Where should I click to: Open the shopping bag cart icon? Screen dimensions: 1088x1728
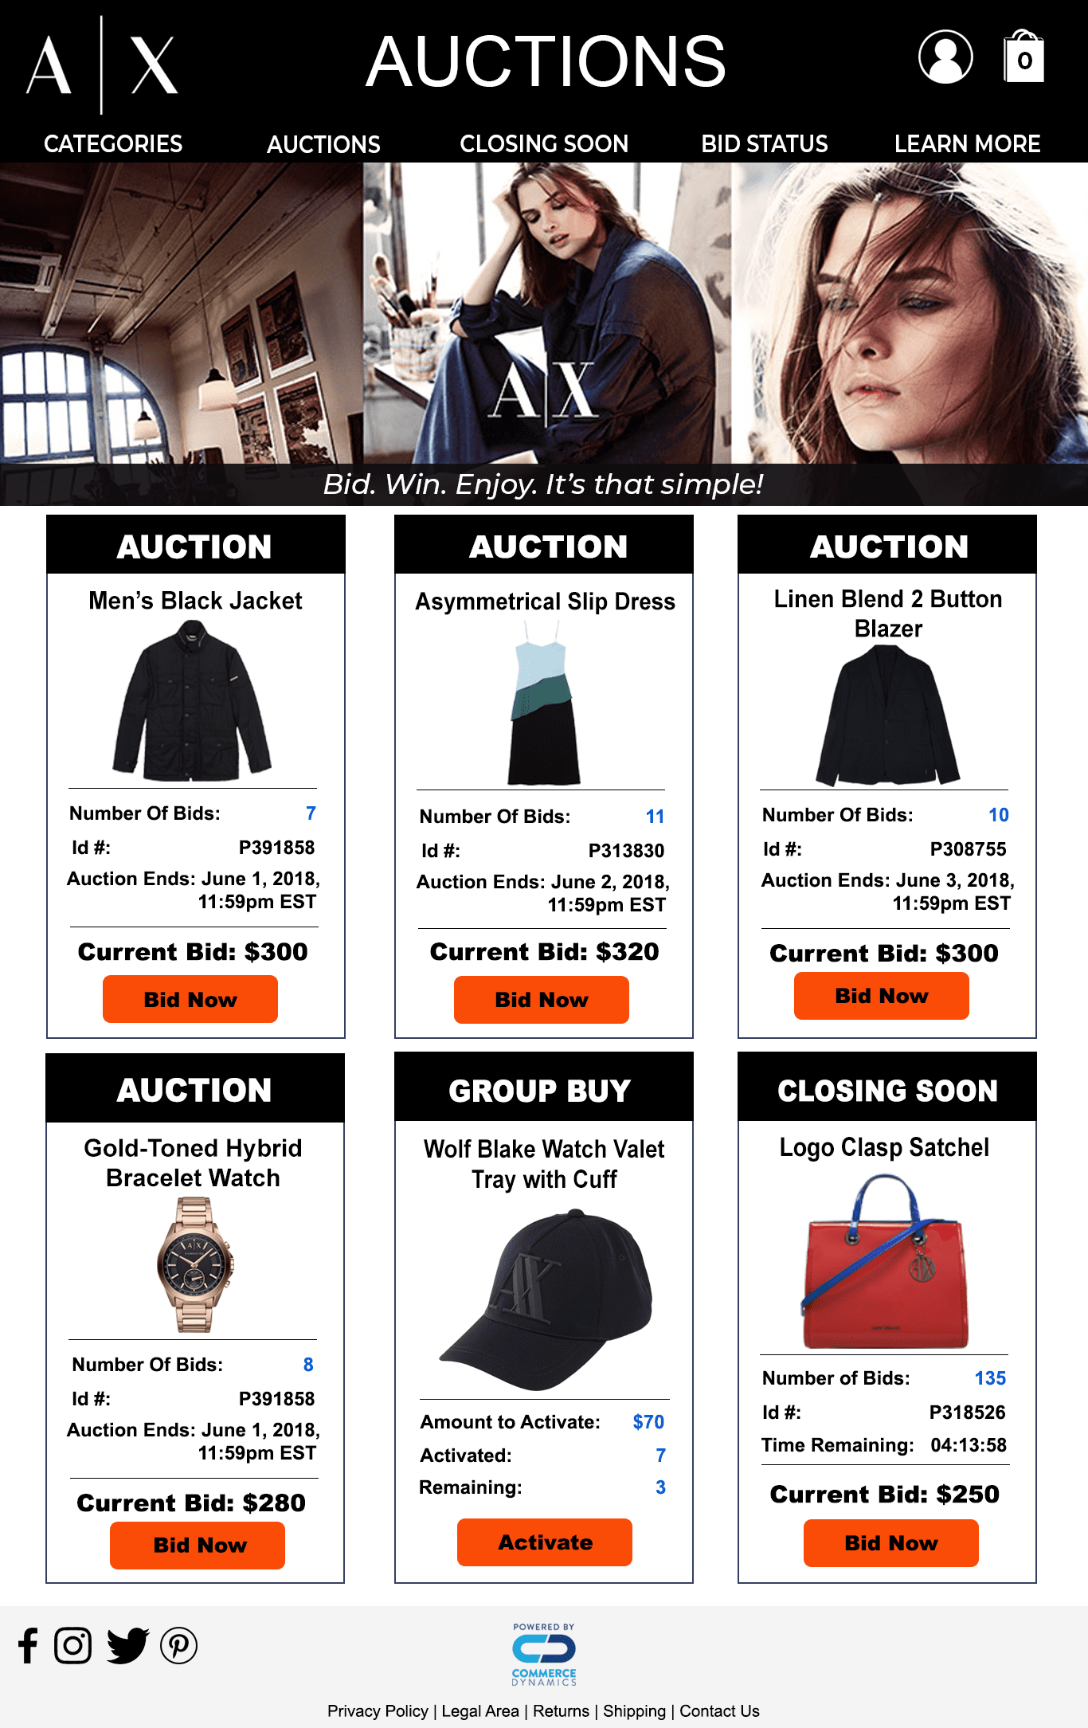1023,57
